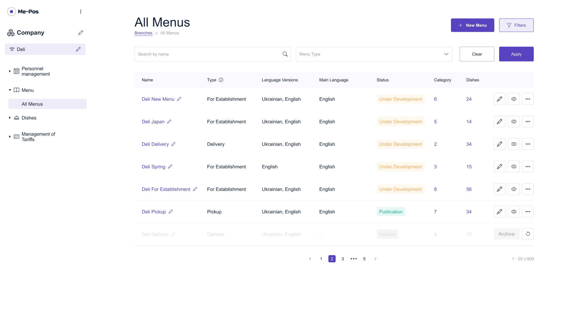578x313 pixels.
Task: Select current page 2
Action: (x=332, y=259)
